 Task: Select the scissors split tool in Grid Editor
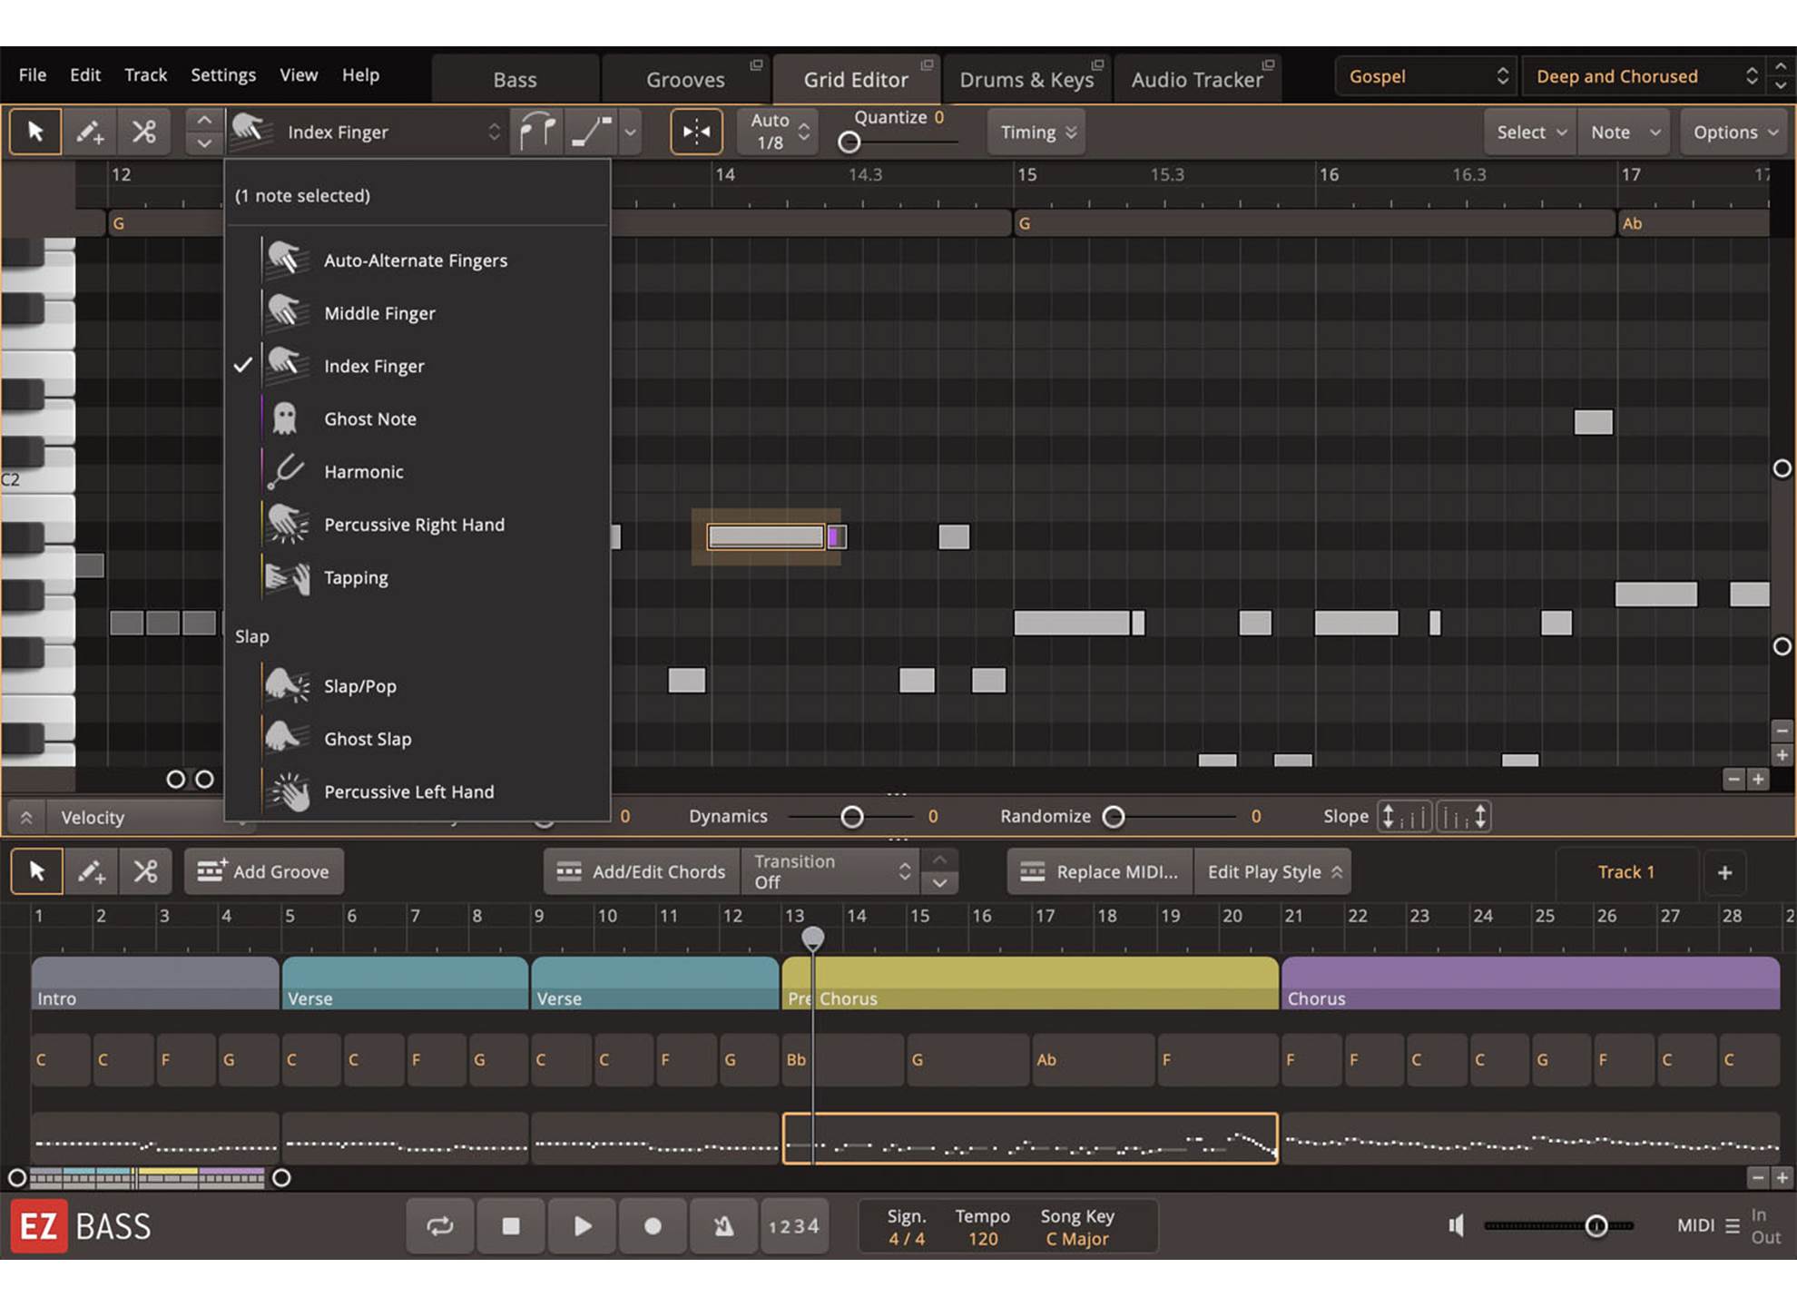(x=144, y=133)
